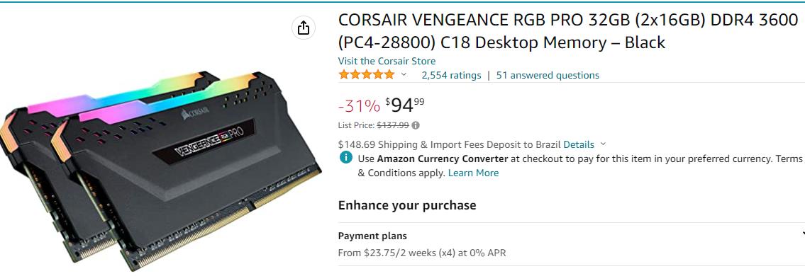Open the star rating breakdown chevron
This screenshot has height=276, width=805.
pyautogui.click(x=404, y=75)
